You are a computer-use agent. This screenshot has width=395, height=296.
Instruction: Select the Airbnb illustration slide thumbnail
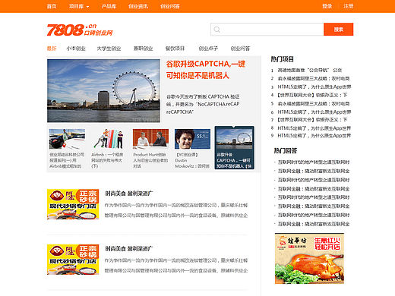point(109,139)
